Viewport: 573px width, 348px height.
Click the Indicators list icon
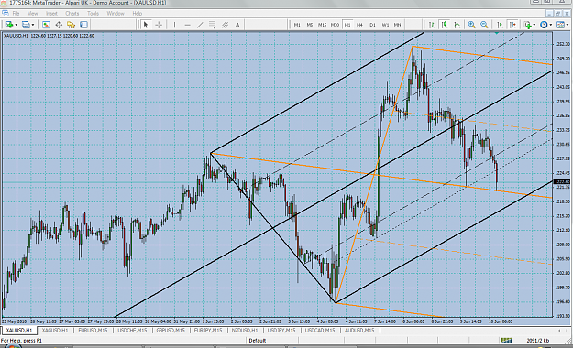tap(528, 25)
